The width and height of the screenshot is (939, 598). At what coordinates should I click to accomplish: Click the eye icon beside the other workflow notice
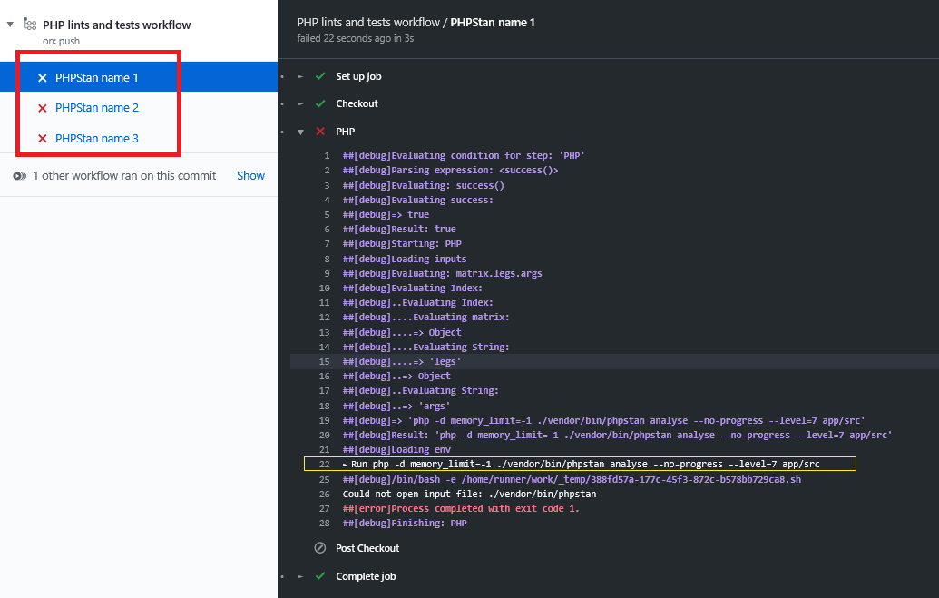pyautogui.click(x=20, y=175)
